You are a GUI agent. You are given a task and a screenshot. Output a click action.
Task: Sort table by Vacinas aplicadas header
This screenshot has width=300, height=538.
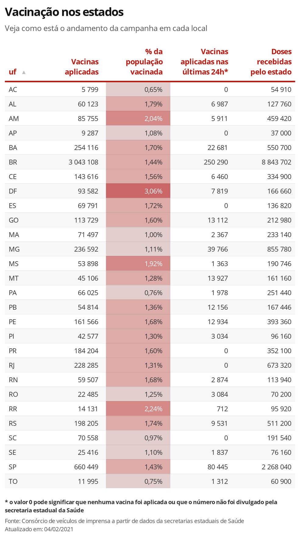82,67
